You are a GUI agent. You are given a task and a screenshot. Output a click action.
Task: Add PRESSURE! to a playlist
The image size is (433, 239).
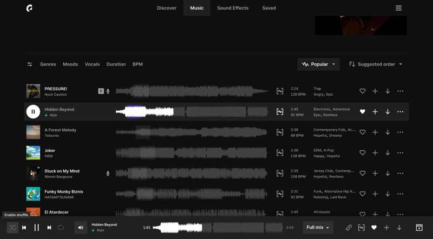[x=375, y=91]
